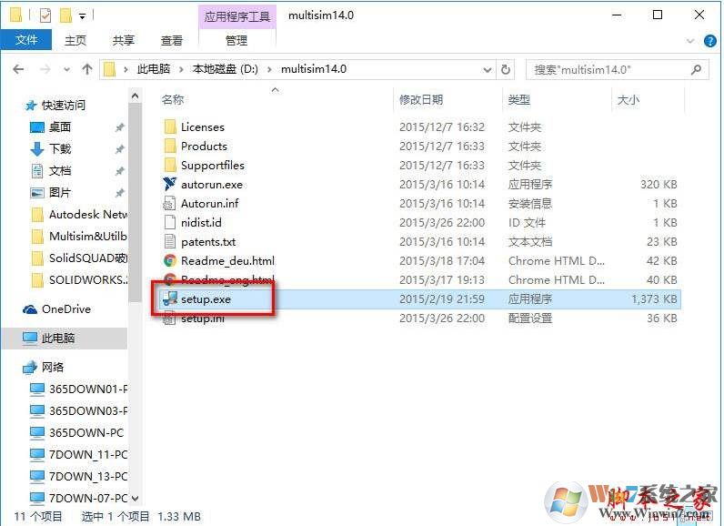Click the 应用程序工具 contextual tab
Screen dimensions: 724x526
pos(237,17)
